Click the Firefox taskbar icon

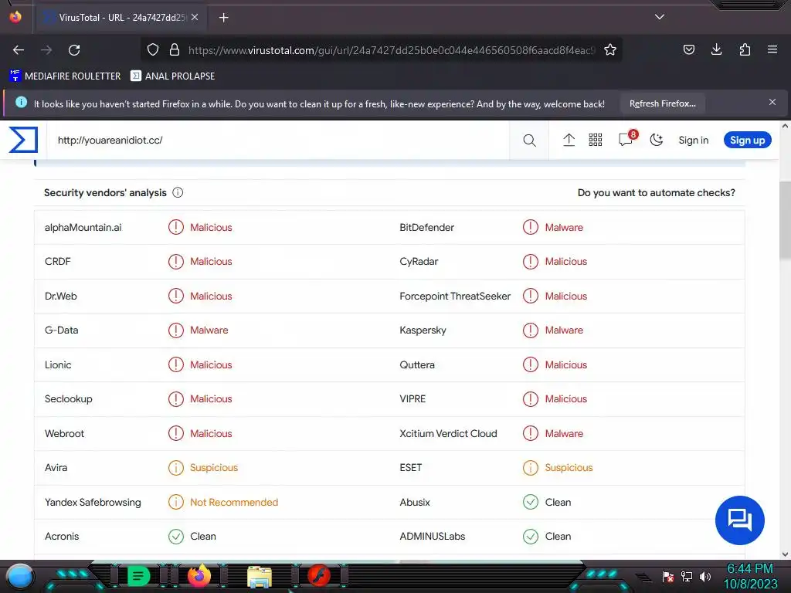[199, 576]
